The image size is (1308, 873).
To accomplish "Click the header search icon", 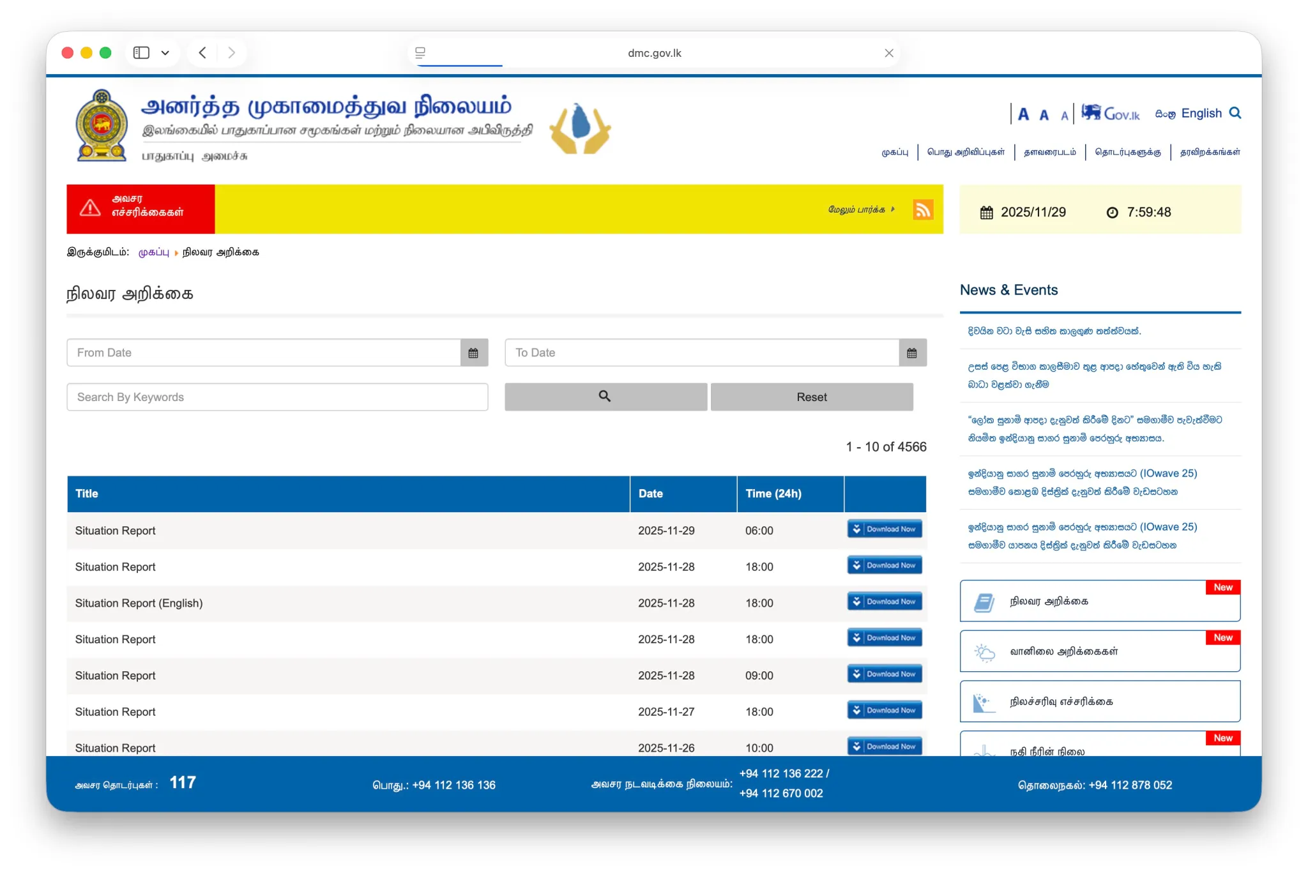I will click(1235, 113).
